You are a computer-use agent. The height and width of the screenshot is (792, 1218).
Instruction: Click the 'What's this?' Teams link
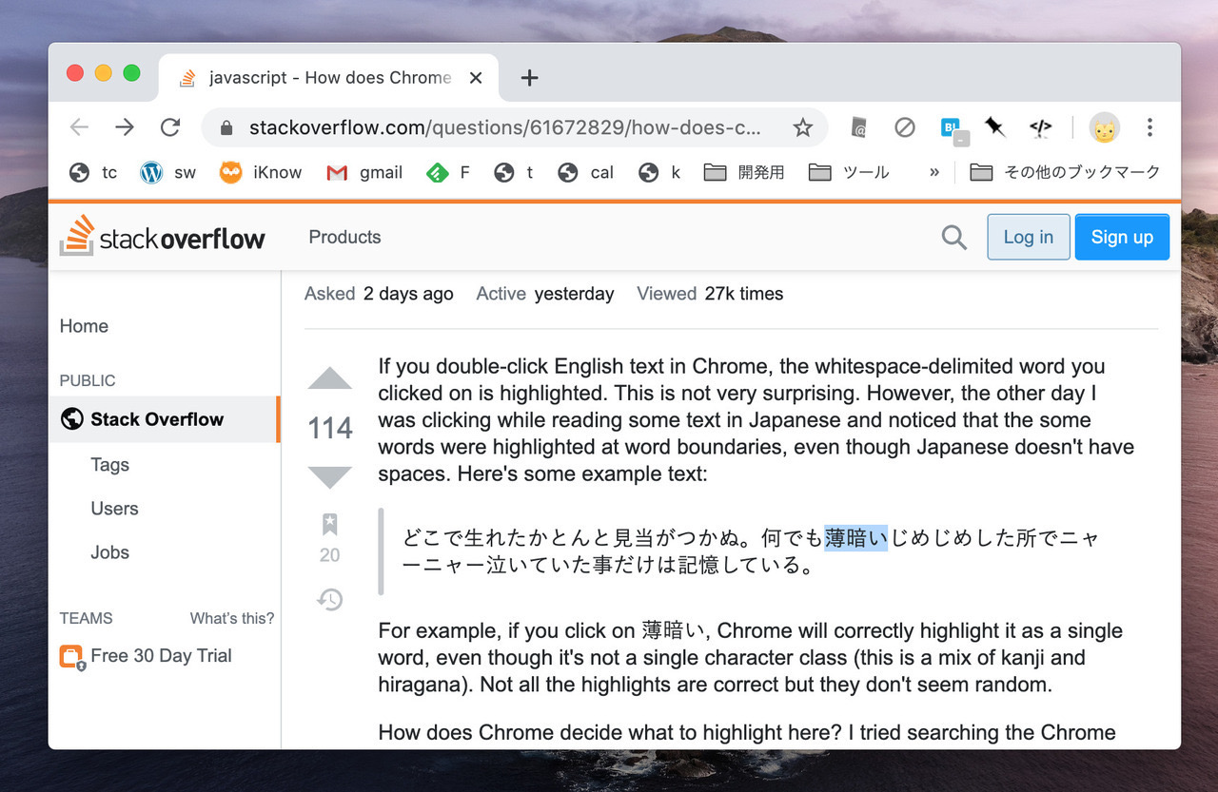pyautogui.click(x=232, y=618)
